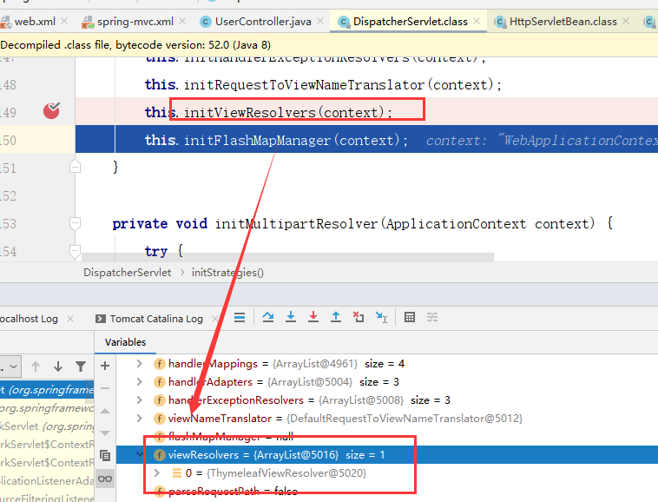The height and width of the screenshot is (502, 658).
Task: Click the Trace Current Stream Chain icon
Action: pyautogui.click(x=432, y=317)
